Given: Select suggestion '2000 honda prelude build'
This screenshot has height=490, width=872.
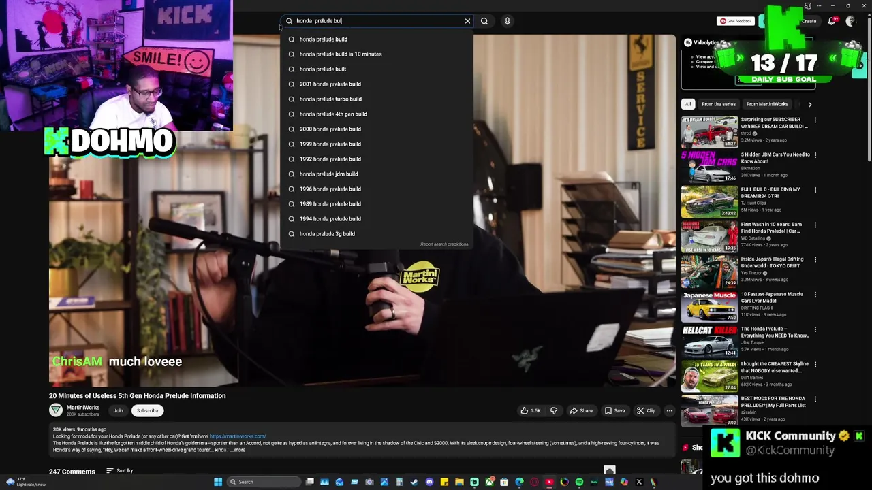Looking at the screenshot, I should pos(377,129).
